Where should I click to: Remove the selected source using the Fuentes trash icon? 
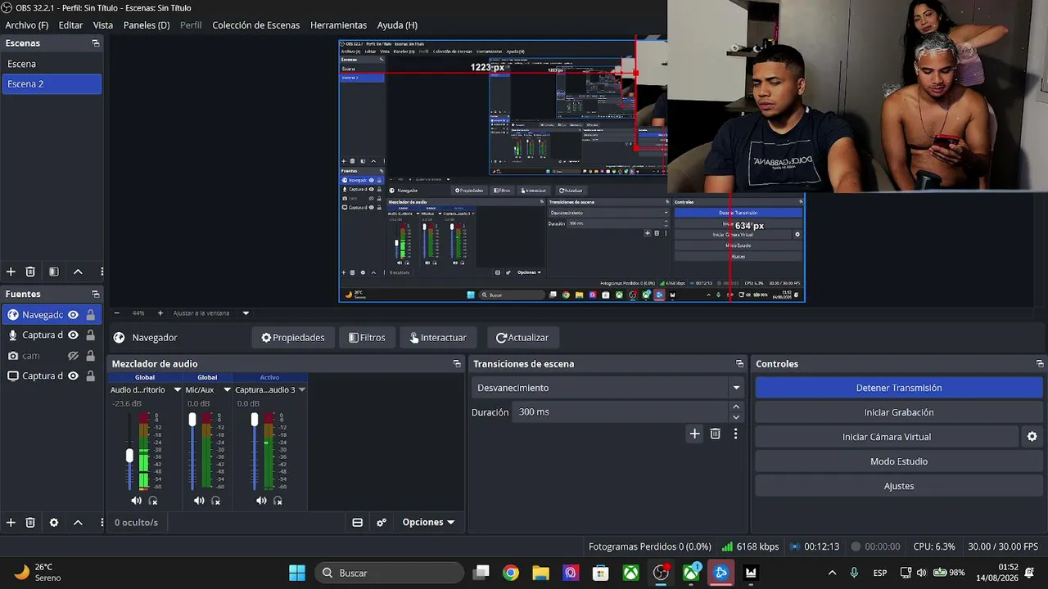click(x=30, y=522)
